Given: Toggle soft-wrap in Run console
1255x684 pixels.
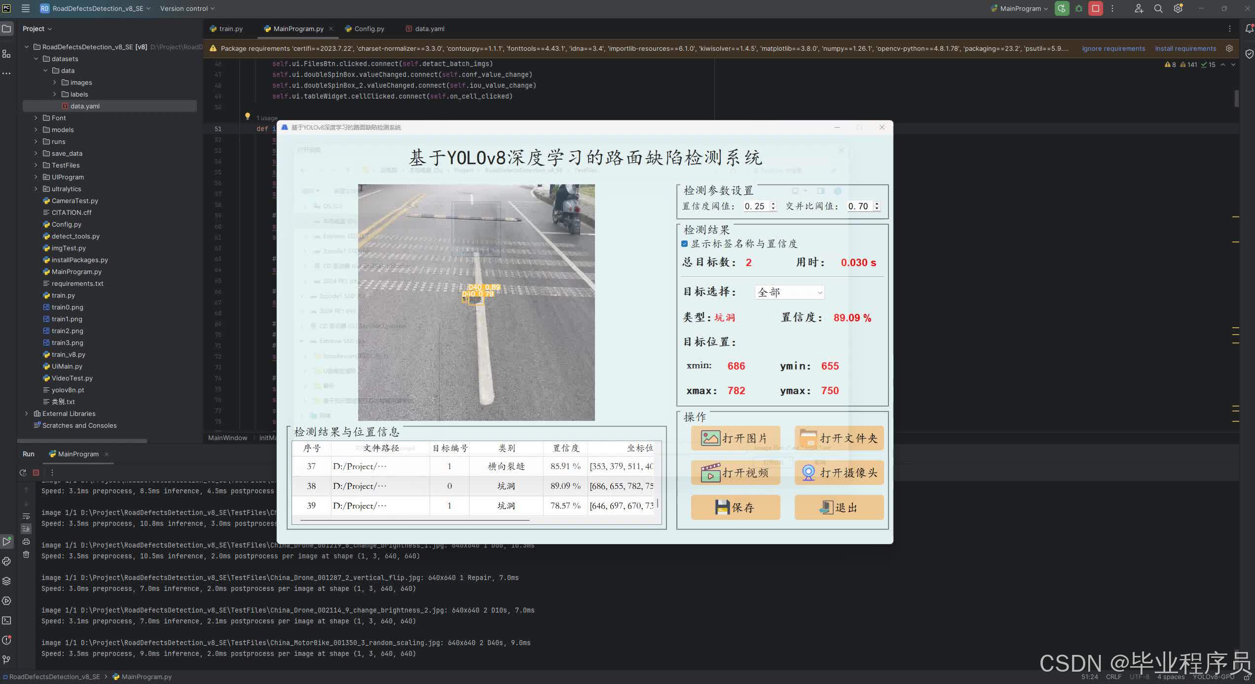Looking at the screenshot, I should (26, 516).
